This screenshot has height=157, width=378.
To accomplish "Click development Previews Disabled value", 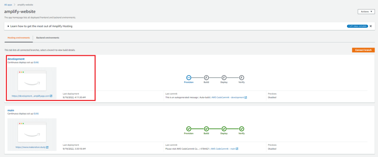I will 272,97.
